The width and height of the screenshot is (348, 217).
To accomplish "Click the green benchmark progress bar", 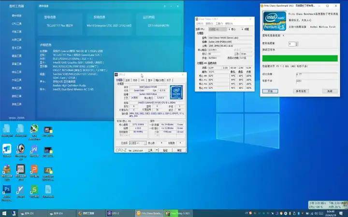I will point(300,58).
